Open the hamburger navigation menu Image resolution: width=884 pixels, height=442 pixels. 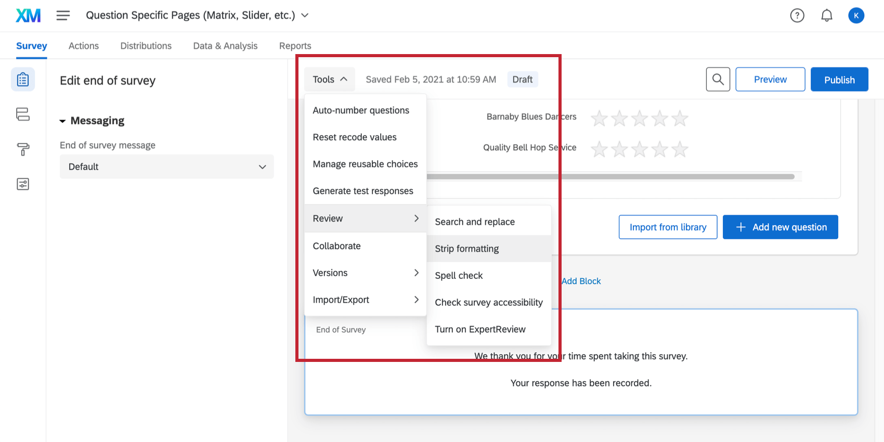pyautogui.click(x=63, y=16)
